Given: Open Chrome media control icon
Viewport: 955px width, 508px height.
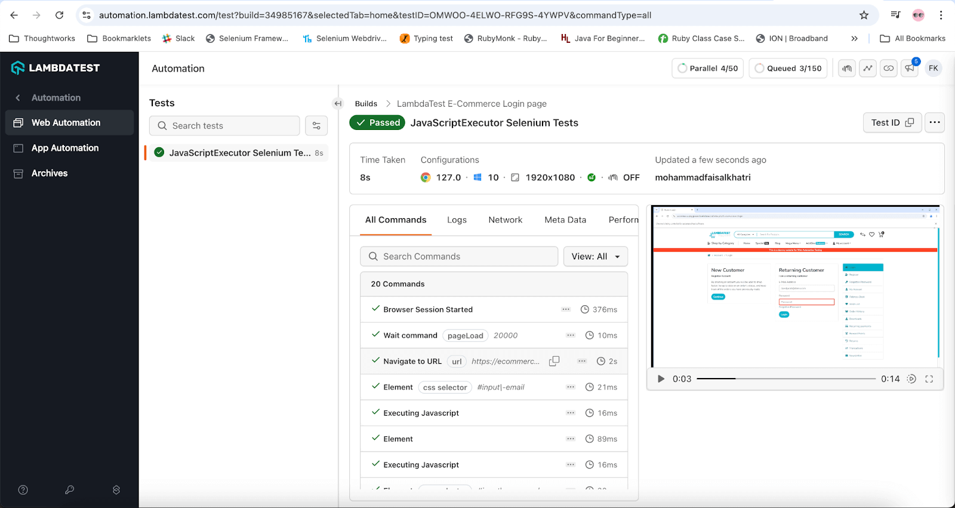Looking at the screenshot, I should click(895, 15).
